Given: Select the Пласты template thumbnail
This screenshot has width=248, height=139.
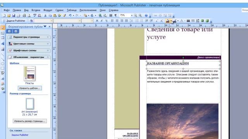Looking at the screenshot, I should [x=29, y=73].
